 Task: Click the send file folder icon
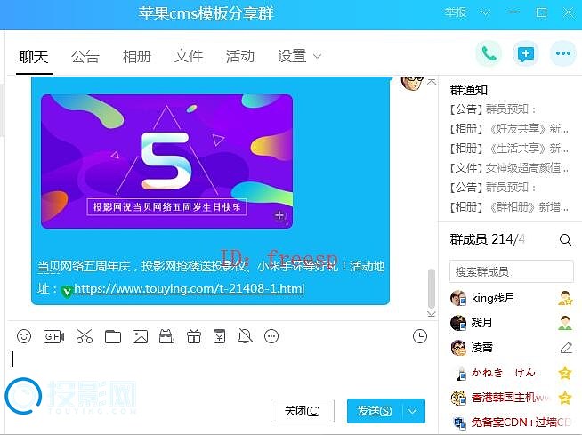pyautogui.click(x=113, y=336)
